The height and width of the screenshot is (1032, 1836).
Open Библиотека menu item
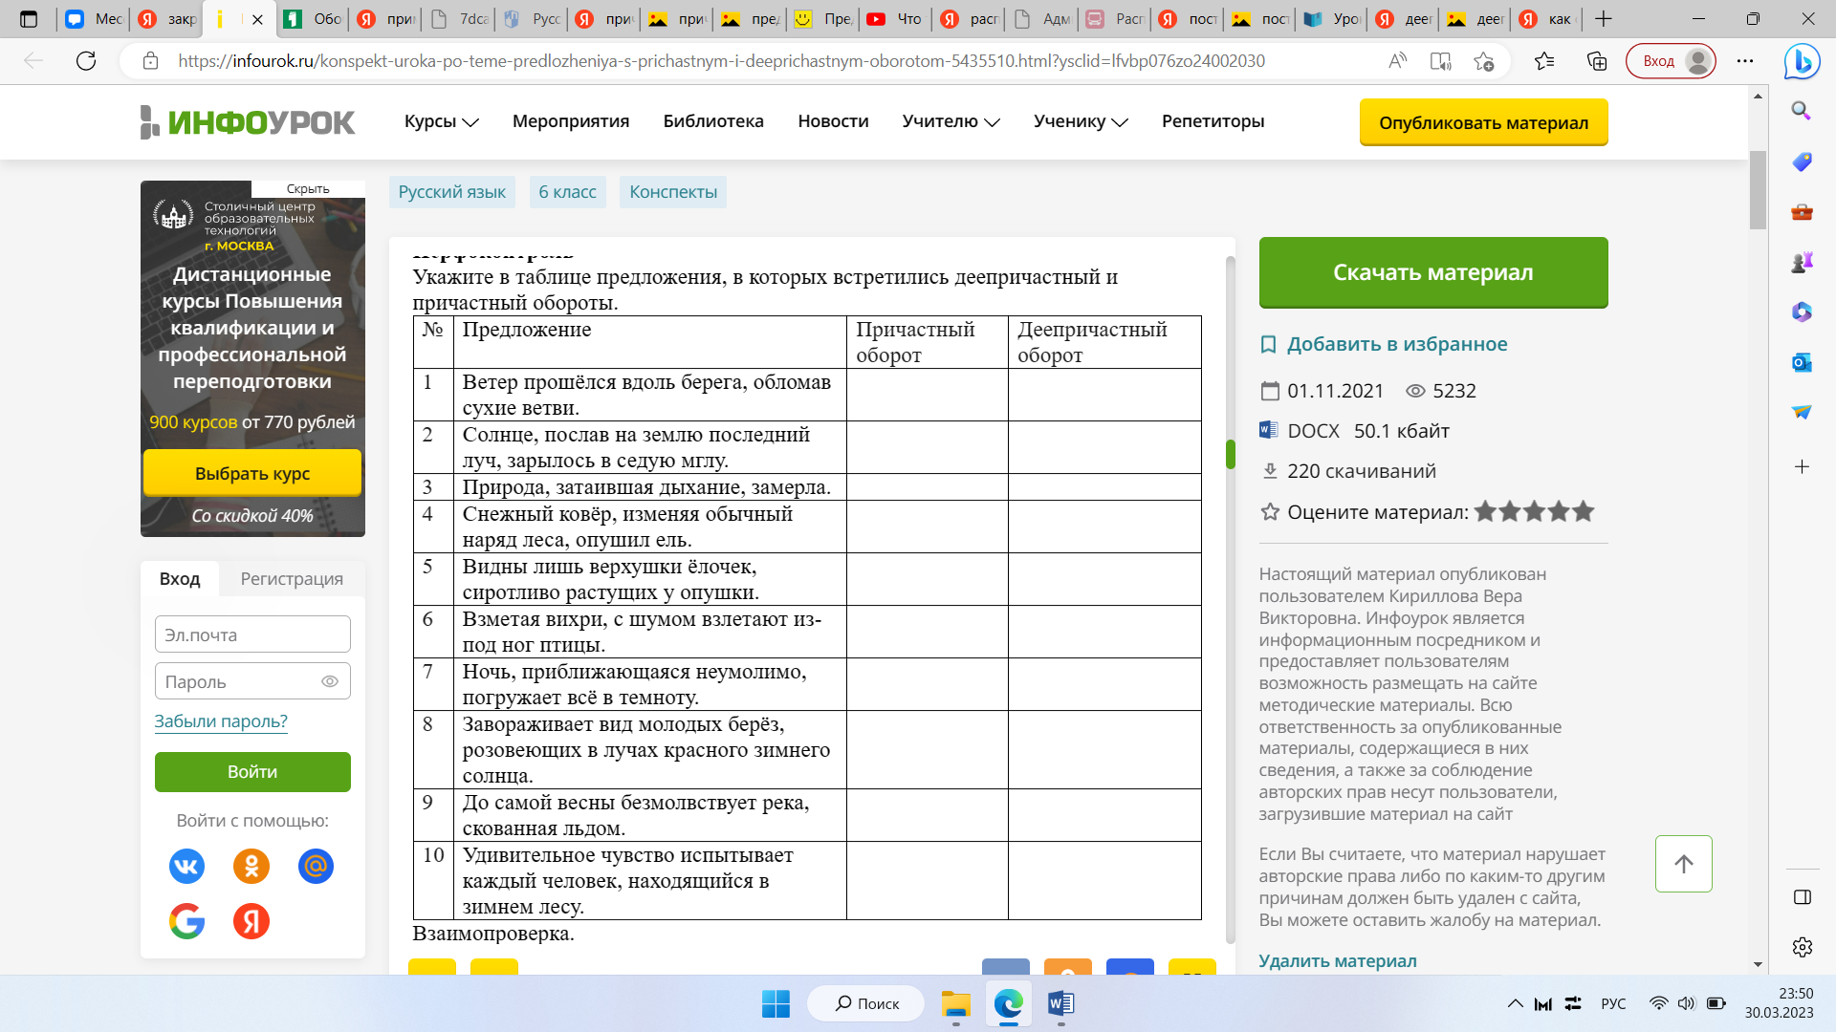click(713, 121)
